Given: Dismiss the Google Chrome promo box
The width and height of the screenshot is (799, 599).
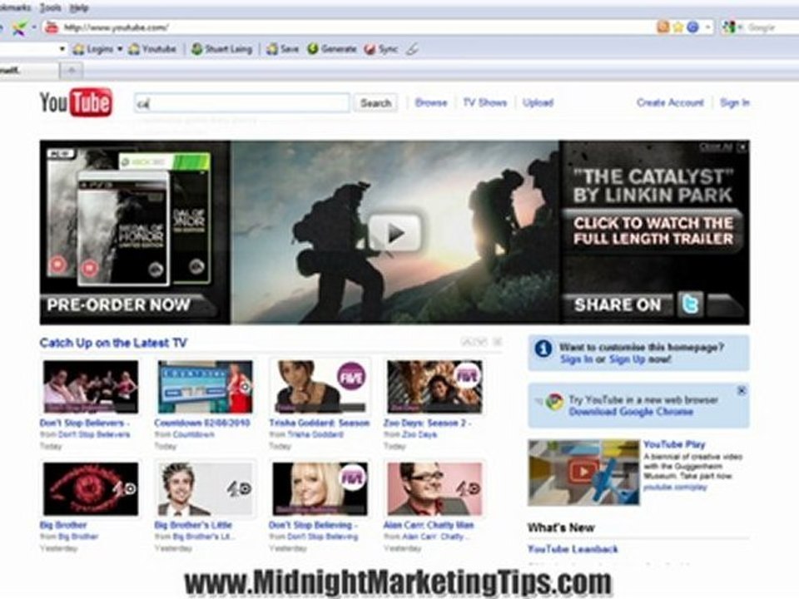Looking at the screenshot, I should [742, 391].
